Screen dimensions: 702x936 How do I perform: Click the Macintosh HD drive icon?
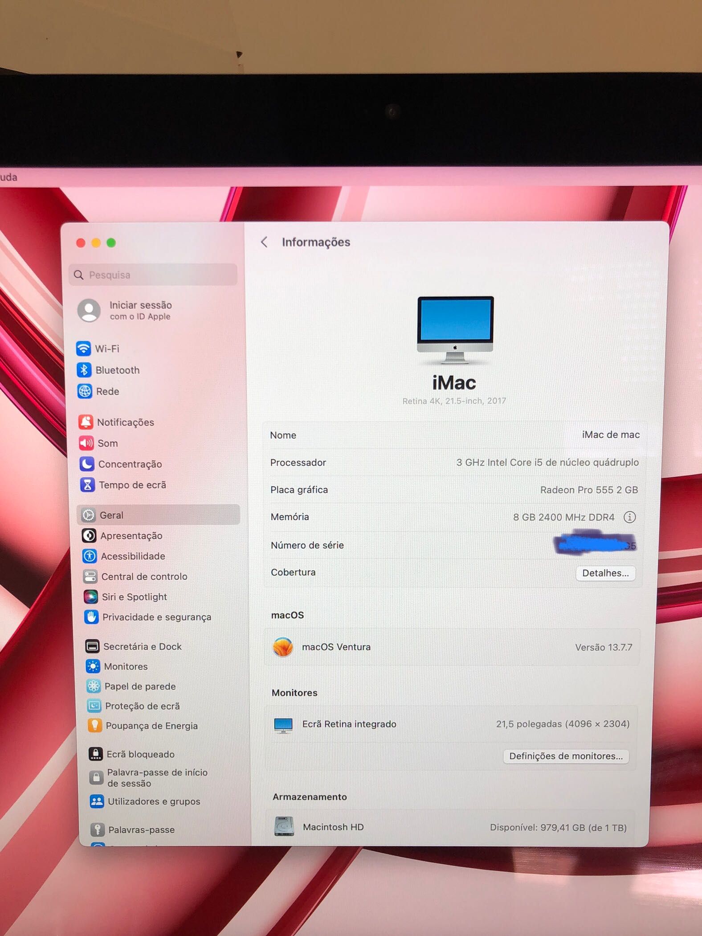pyautogui.click(x=284, y=826)
